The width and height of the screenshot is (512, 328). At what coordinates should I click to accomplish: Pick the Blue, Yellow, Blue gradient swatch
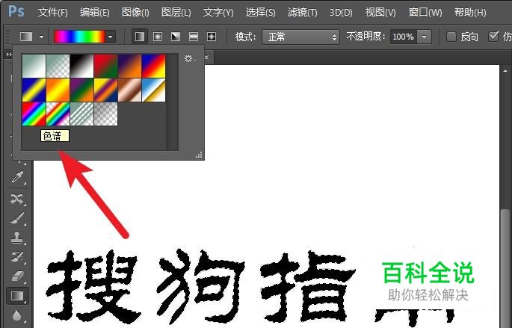pos(34,90)
